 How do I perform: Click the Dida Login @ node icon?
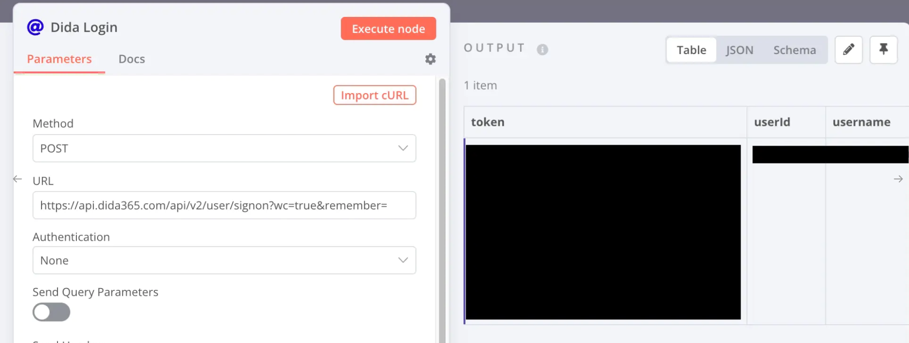[x=35, y=27]
